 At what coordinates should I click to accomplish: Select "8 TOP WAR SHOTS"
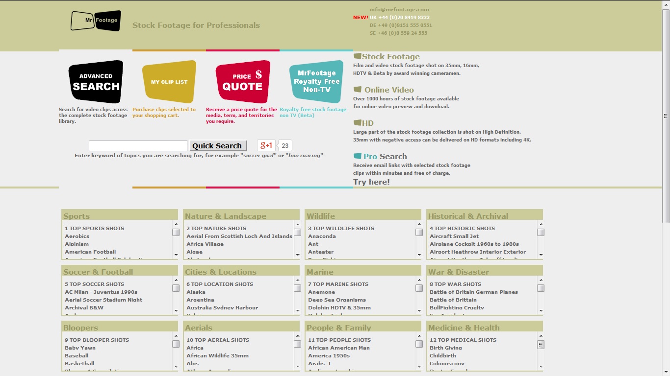[x=456, y=284]
